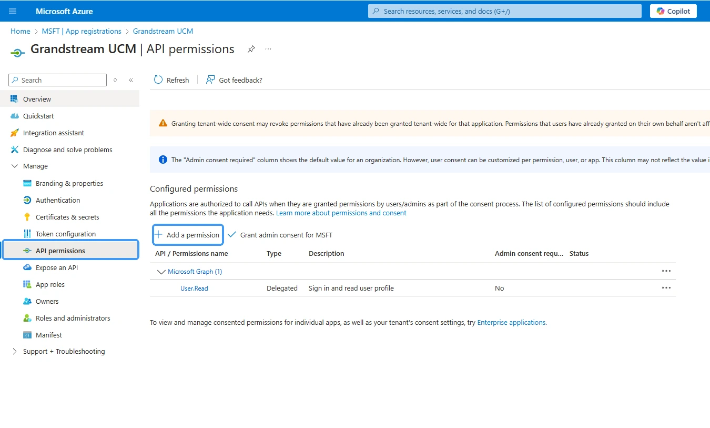Select the 'Delegated' type cell
710x428 pixels.
pyautogui.click(x=282, y=288)
